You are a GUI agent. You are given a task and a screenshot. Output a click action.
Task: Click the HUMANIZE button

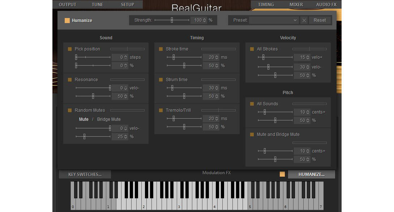coord(312,175)
